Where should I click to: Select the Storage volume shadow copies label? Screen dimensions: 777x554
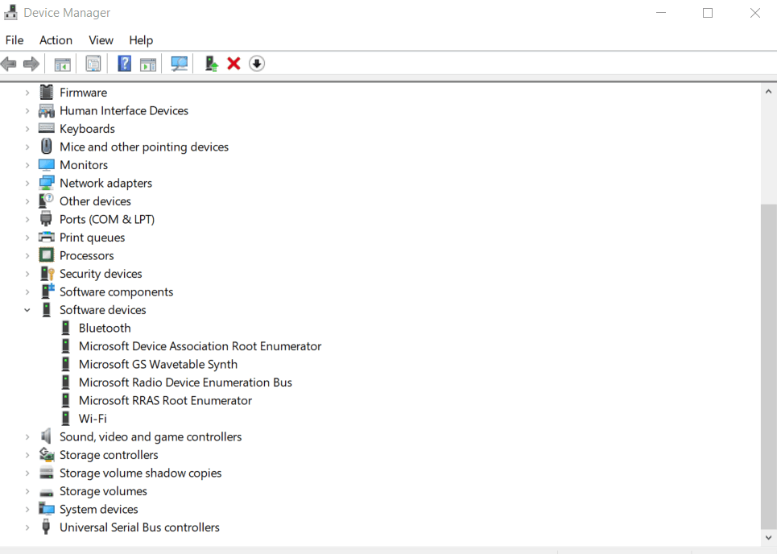[x=140, y=473]
